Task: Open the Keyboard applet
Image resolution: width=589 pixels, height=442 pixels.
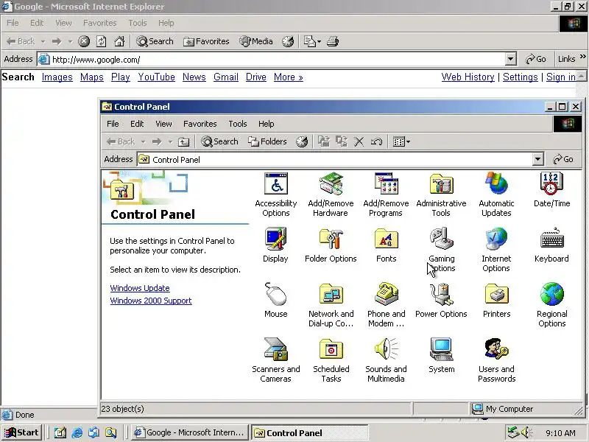Action: [x=551, y=245]
